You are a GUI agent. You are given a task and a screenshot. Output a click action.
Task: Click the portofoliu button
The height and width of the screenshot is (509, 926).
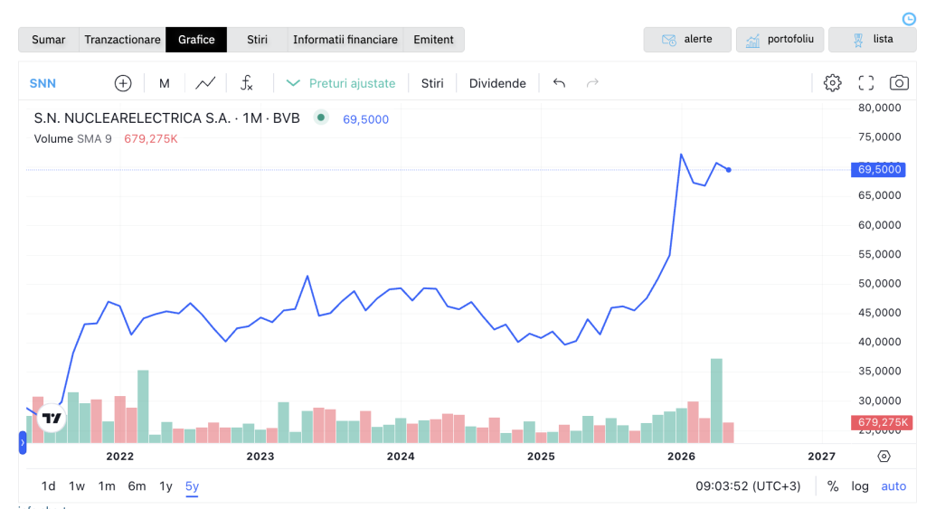click(x=780, y=40)
